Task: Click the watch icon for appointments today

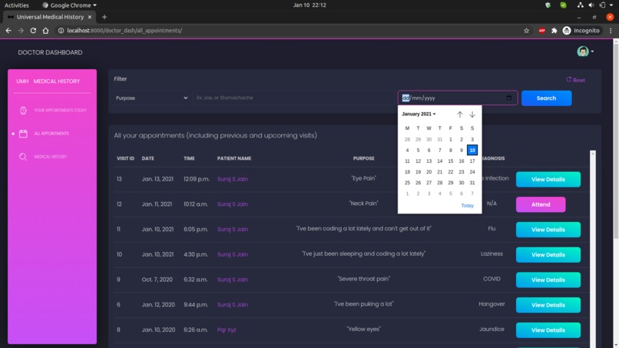Action: (x=23, y=110)
